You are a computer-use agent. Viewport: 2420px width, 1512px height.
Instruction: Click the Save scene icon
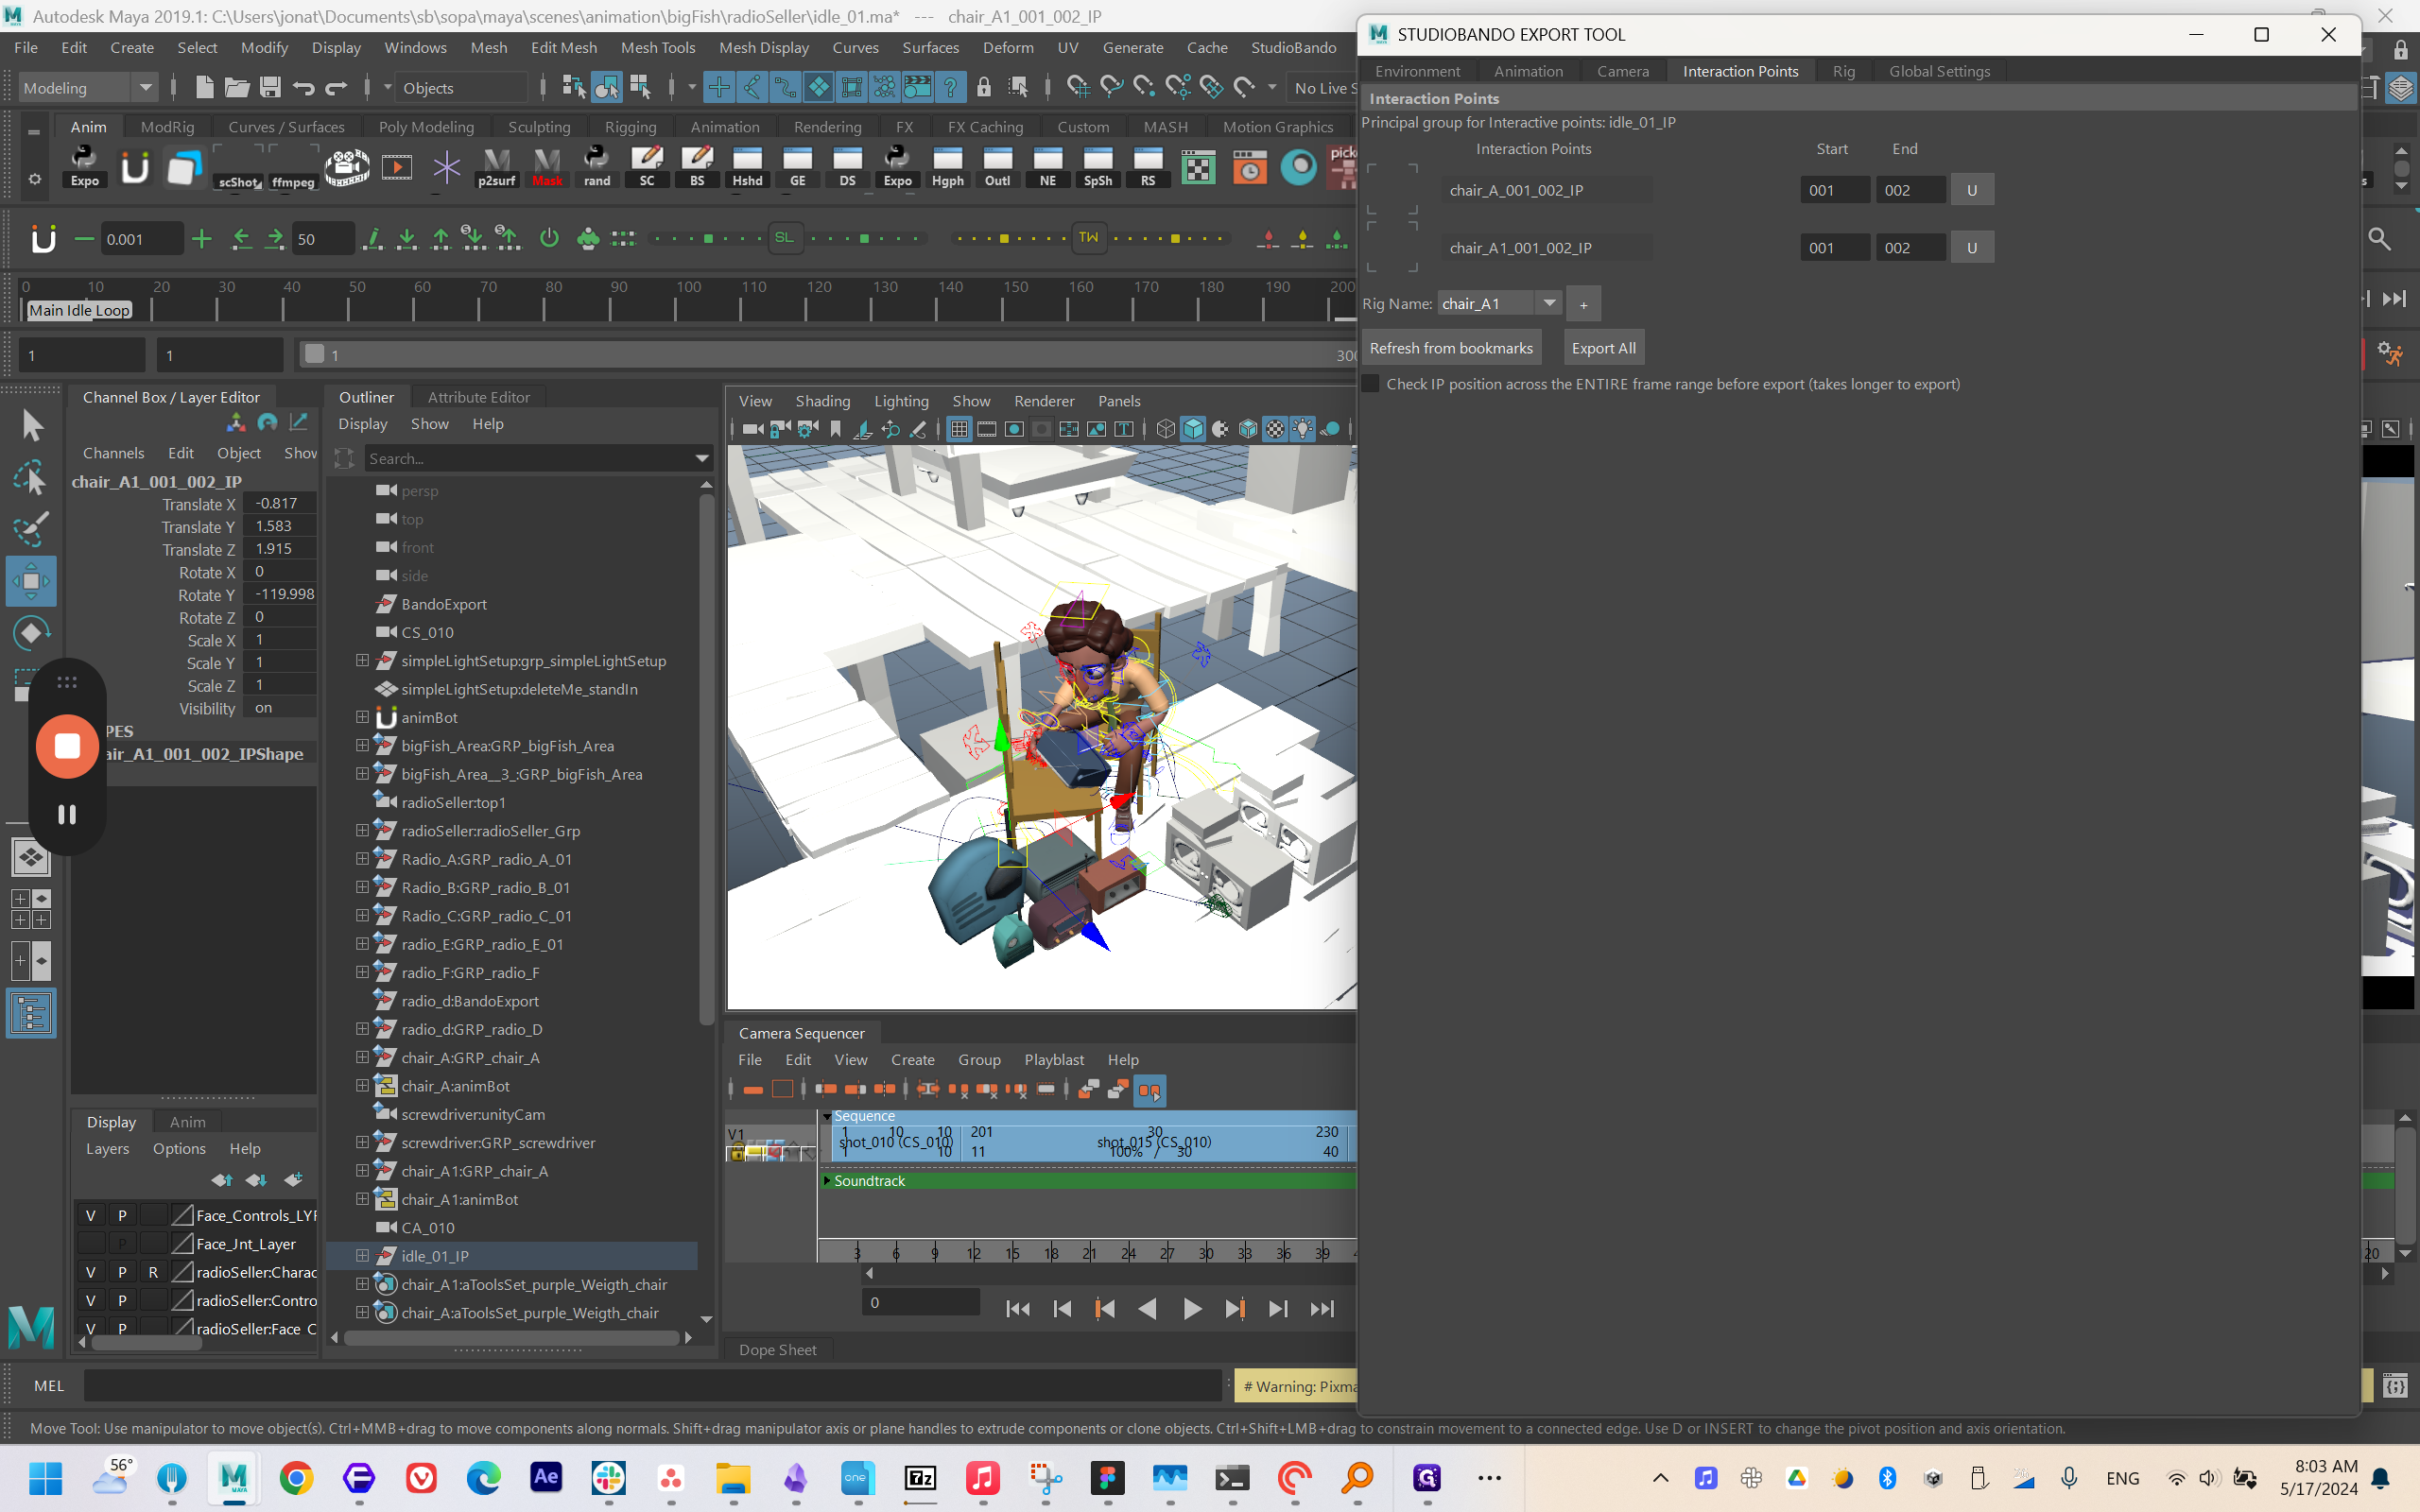point(270,88)
